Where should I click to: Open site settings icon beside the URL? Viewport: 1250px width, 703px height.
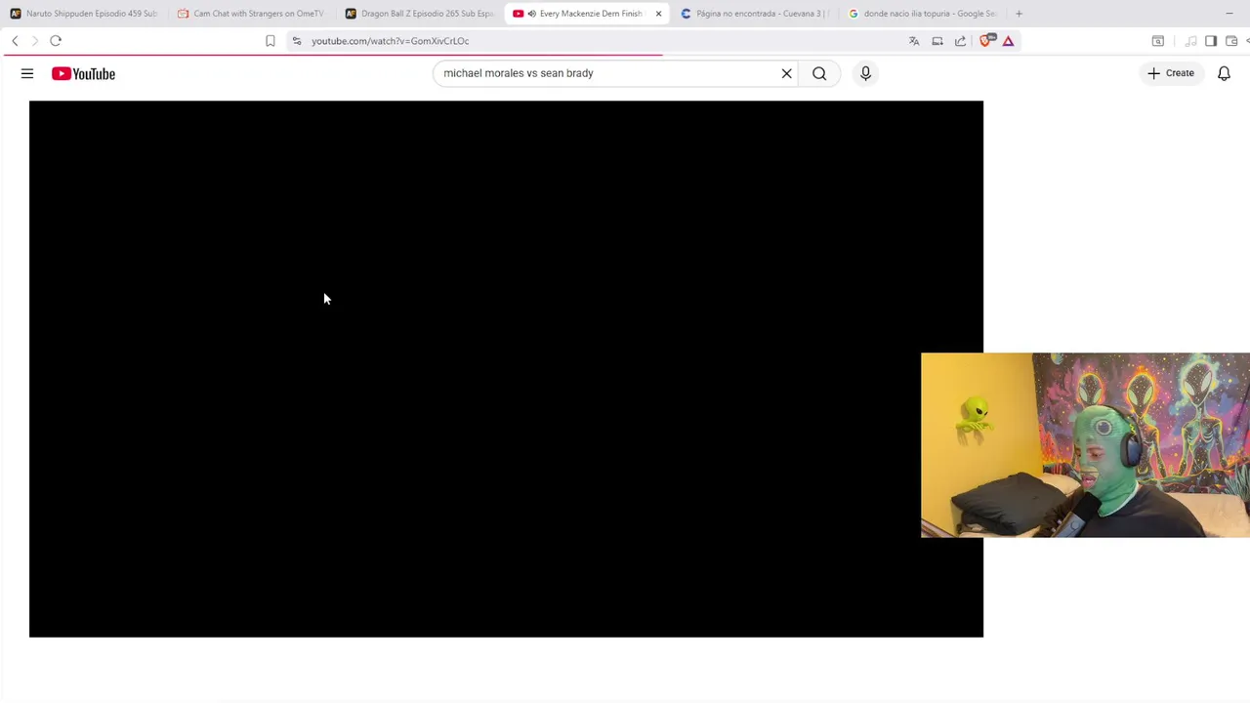297,41
